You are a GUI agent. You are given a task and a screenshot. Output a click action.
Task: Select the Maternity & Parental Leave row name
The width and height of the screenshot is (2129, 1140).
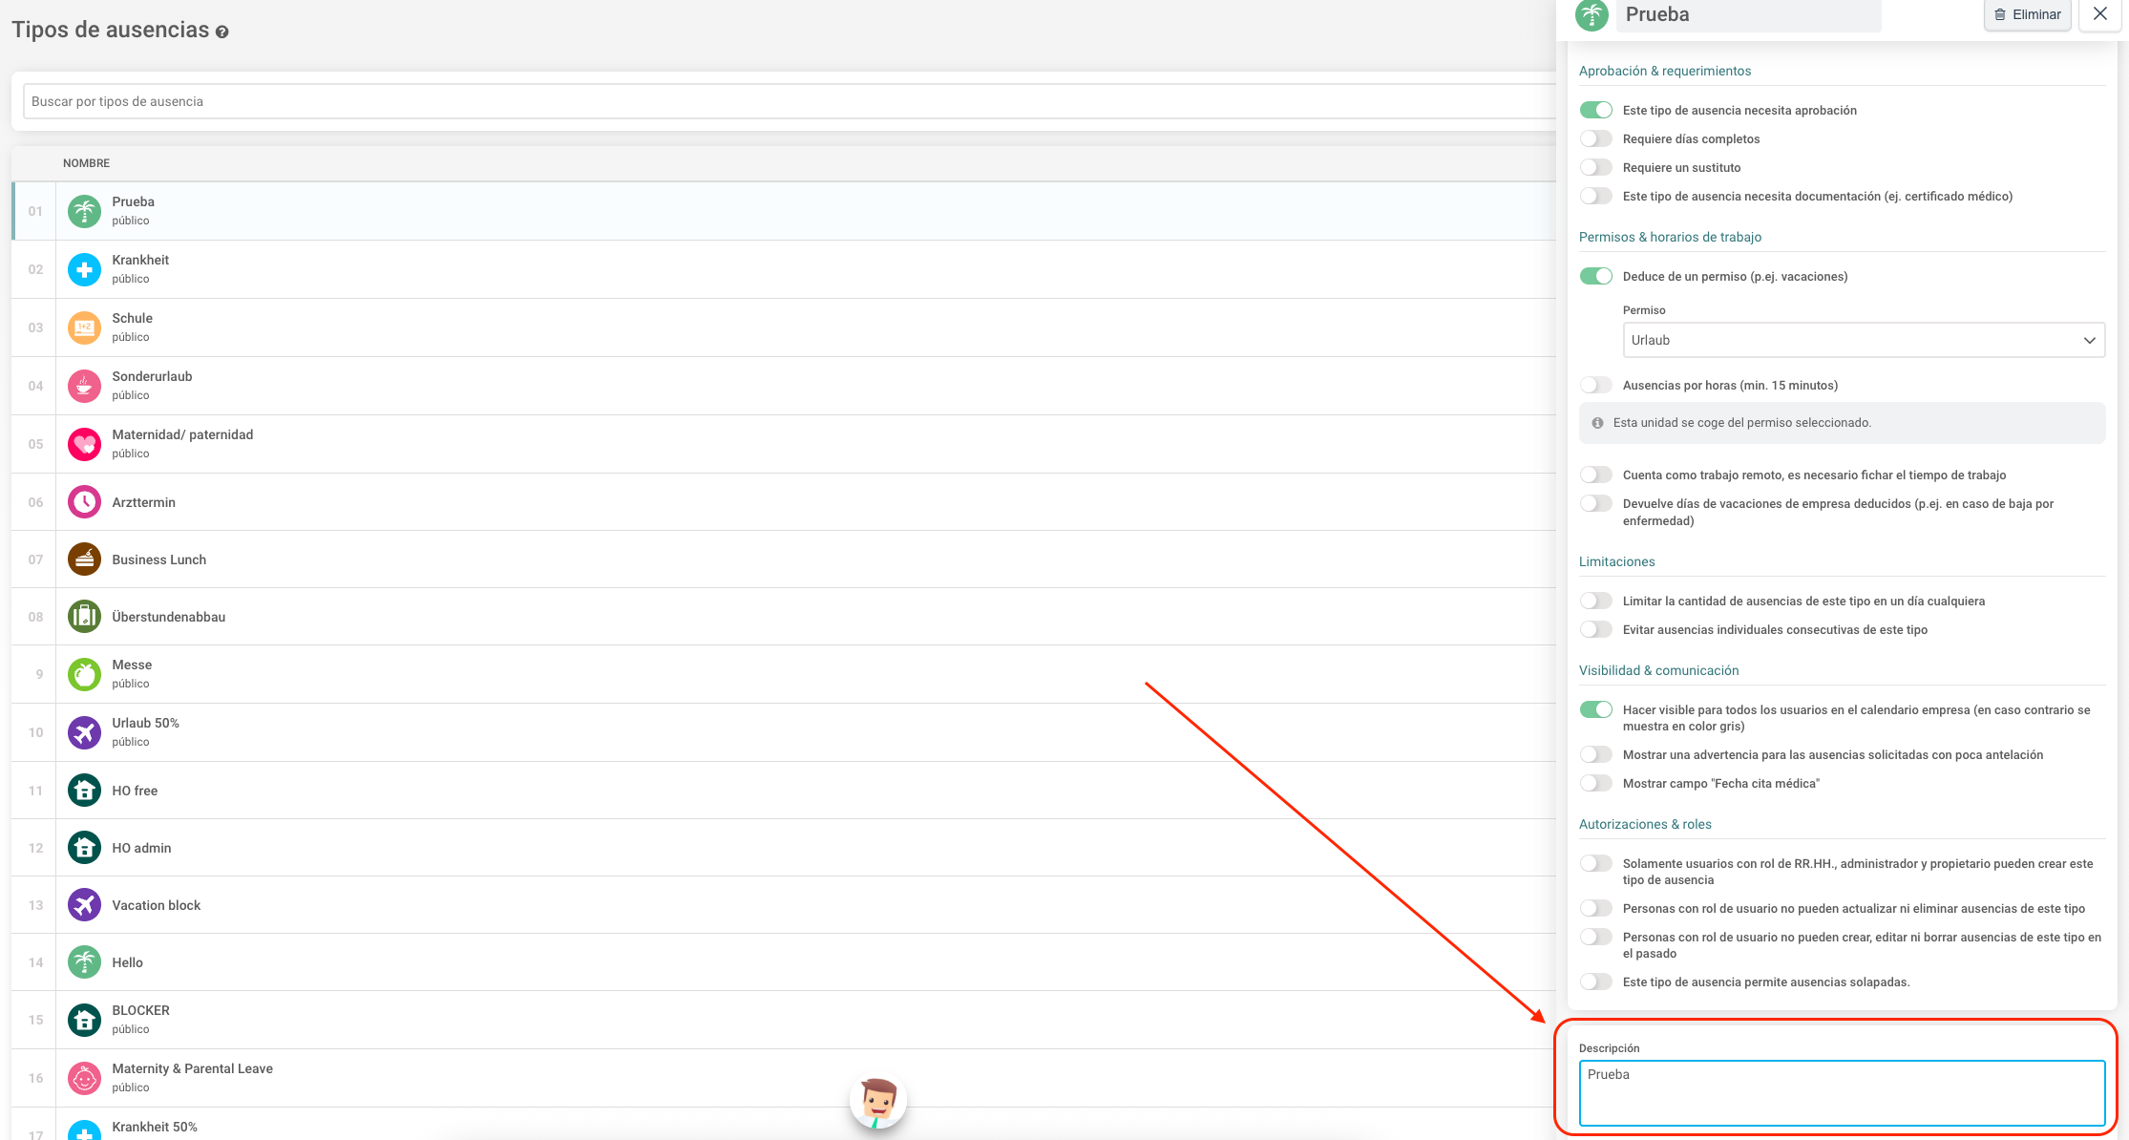point(192,1069)
